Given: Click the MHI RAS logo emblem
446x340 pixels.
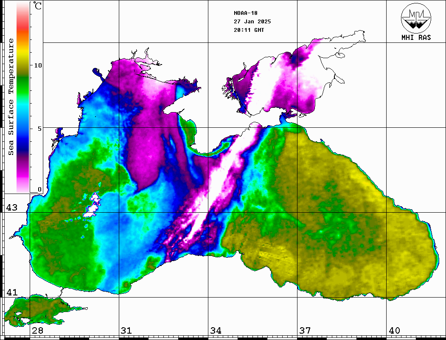Looking at the screenshot, I should click(416, 17).
